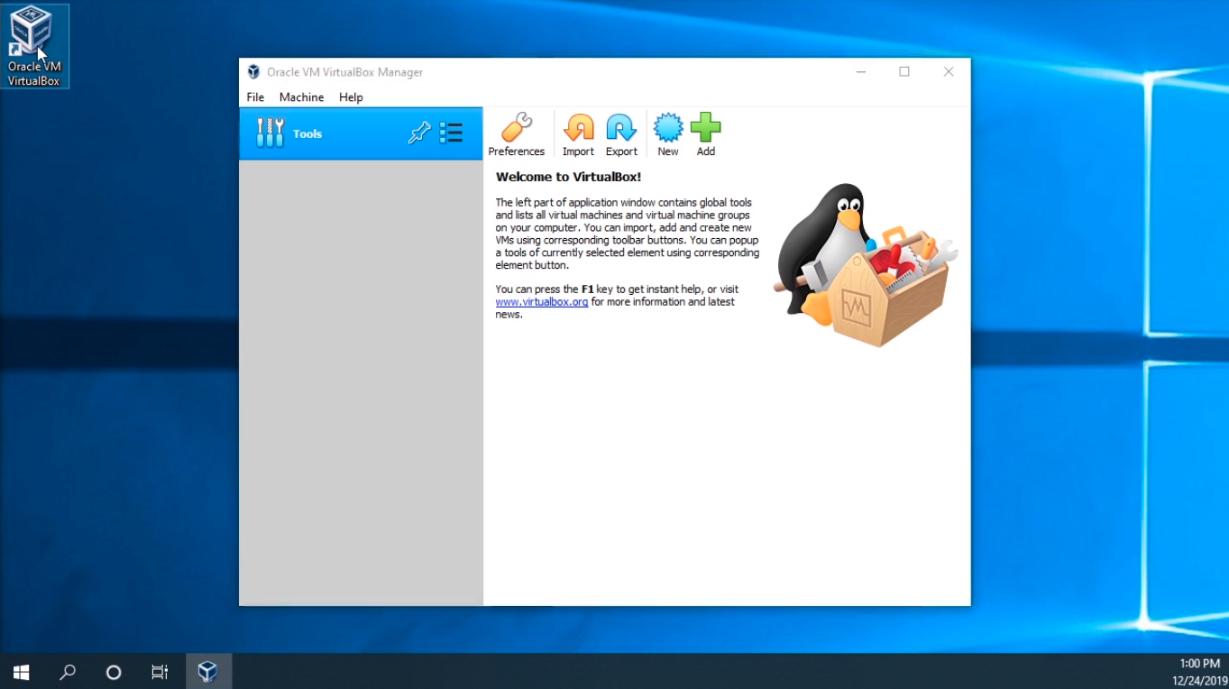Open the Windows Start menu
The height and width of the screenshot is (689, 1229).
pos(22,672)
